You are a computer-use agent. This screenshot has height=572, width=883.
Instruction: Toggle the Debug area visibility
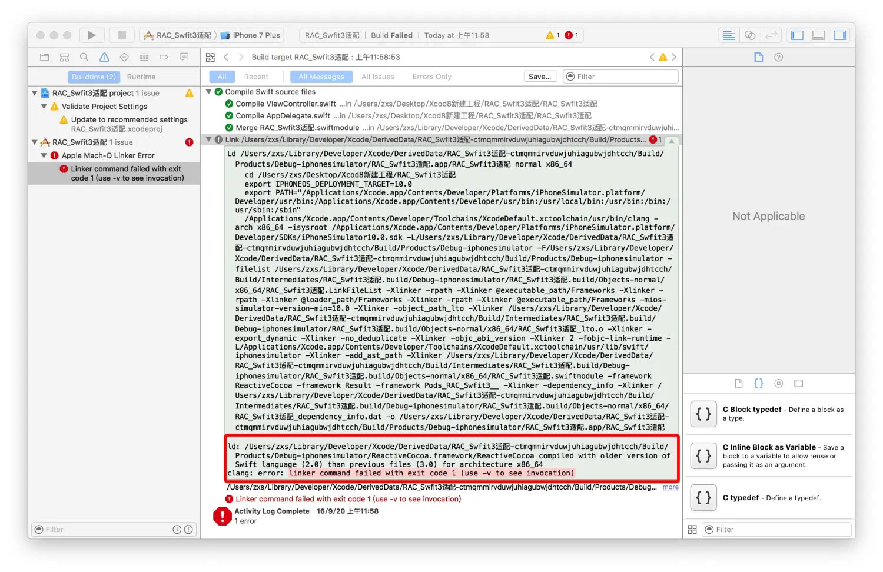818,35
